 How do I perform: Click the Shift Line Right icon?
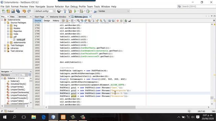point(113,21)
